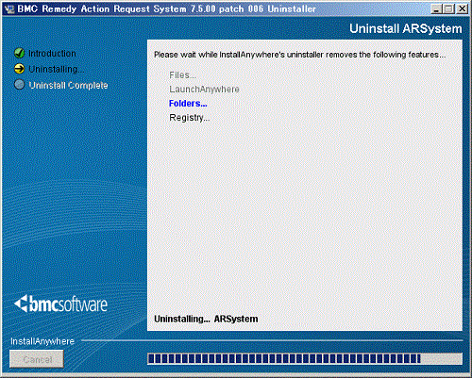Click the BMC Remedy uninstaller title bar text
Screen dimensions: 472x378
[166, 8]
